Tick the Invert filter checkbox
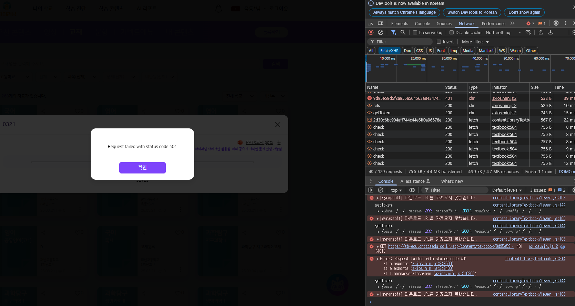Screen dimensions: 575x306 [x=439, y=42]
